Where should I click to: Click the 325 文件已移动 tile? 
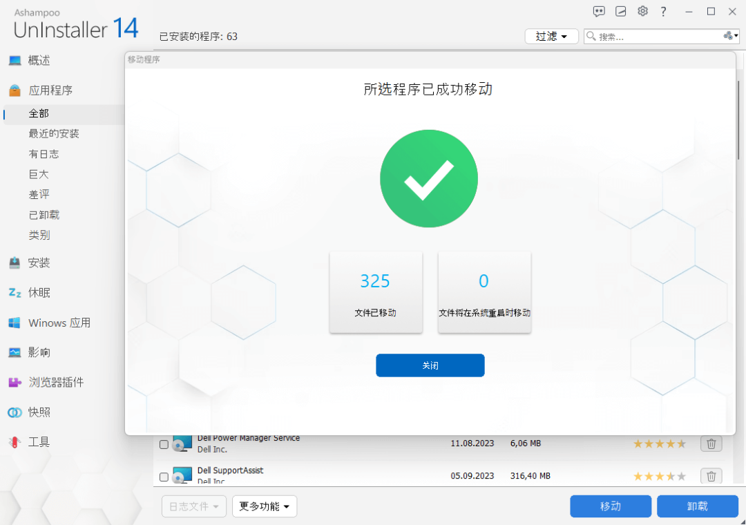[376, 292]
